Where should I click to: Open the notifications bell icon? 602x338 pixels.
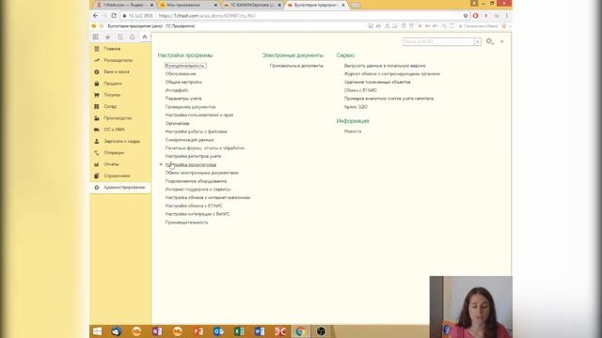[x=133, y=37]
